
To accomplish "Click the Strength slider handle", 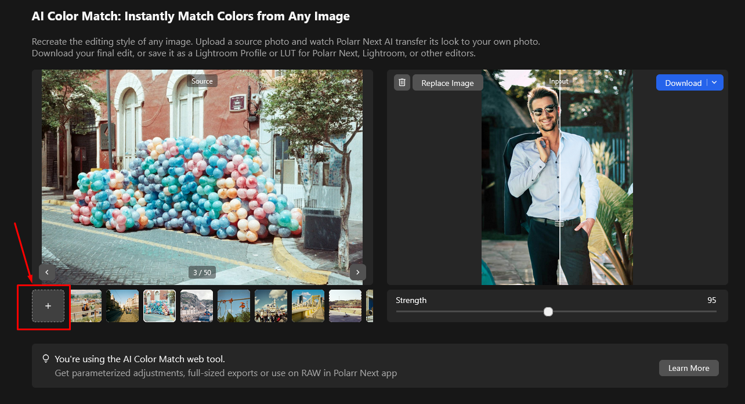I will [x=548, y=312].
